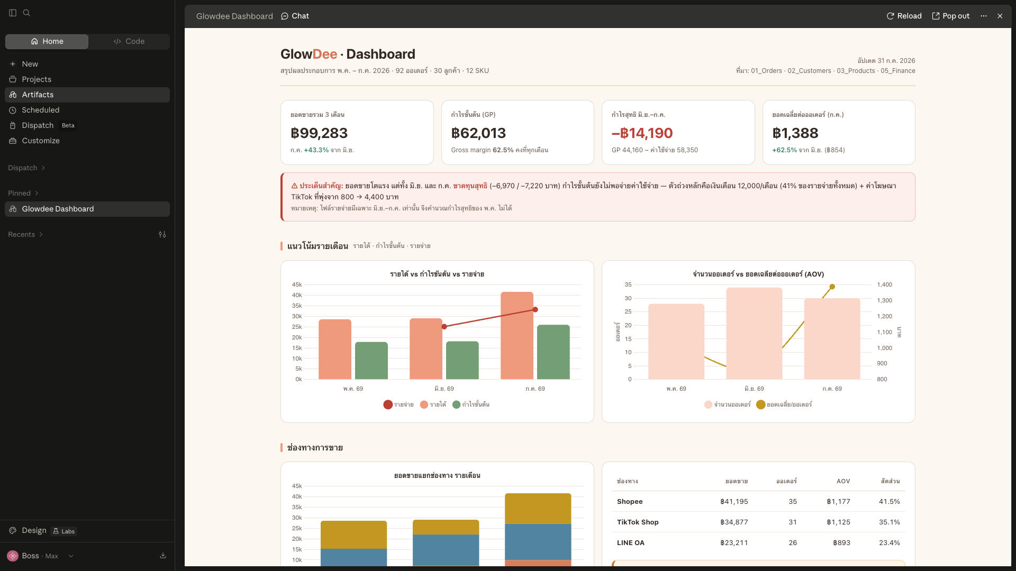This screenshot has width=1016, height=571.
Task: Toggle the กำไรขั้นต้น legend series
Action: click(x=471, y=405)
